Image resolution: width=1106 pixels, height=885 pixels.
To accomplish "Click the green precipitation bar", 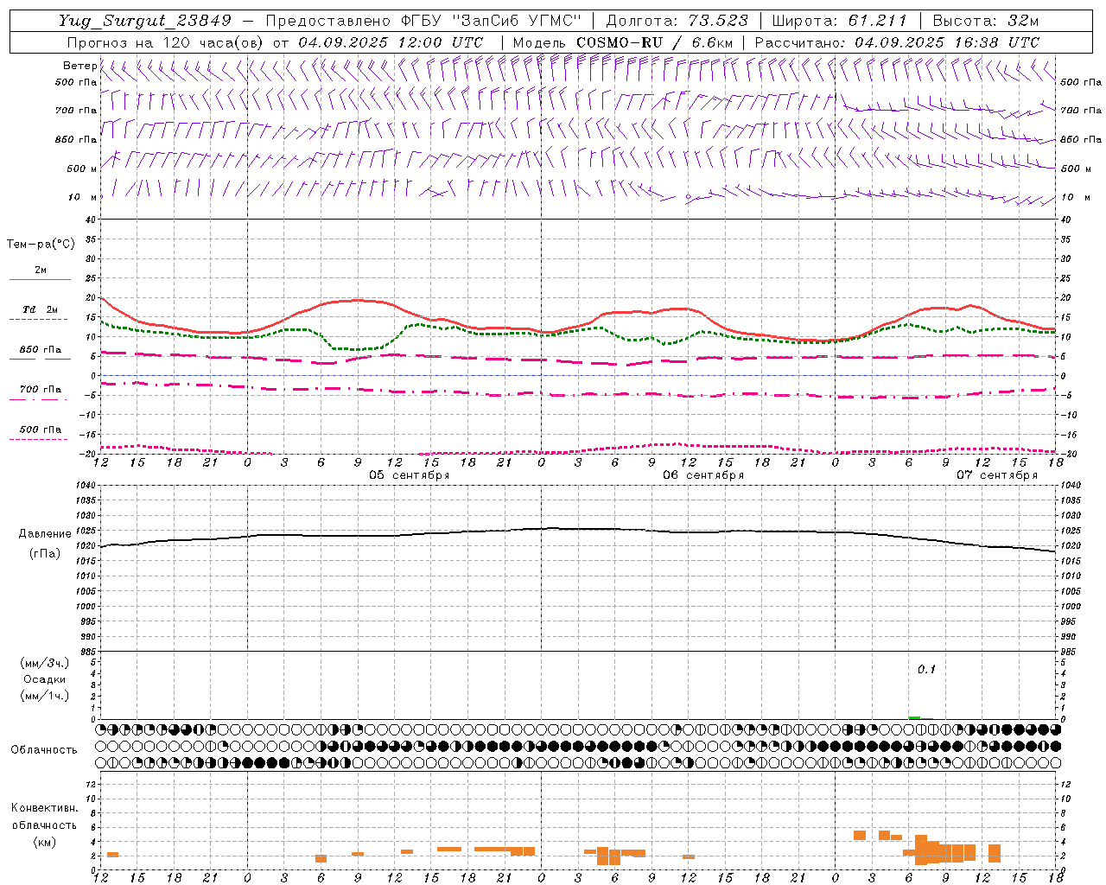I will 914,717.
